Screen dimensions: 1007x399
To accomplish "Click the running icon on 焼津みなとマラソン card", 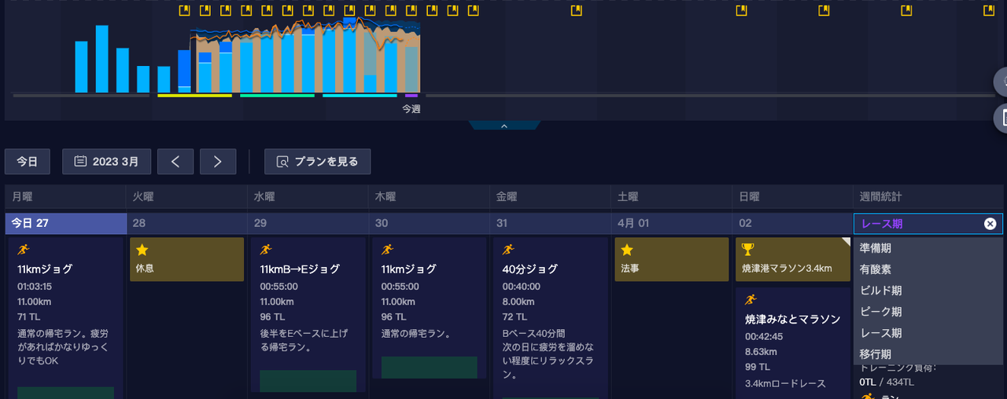I will pyautogui.click(x=751, y=299).
